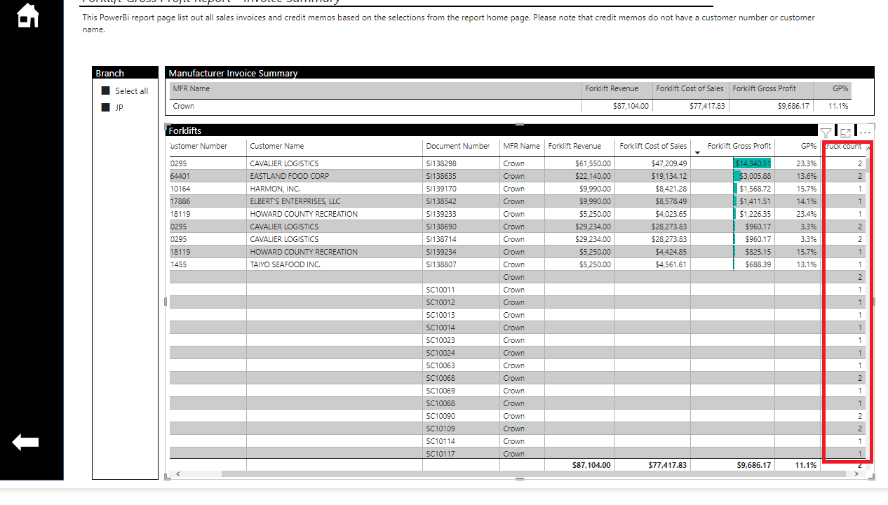Select document number SI139170
Screen dimensions: 888x505
coord(440,189)
